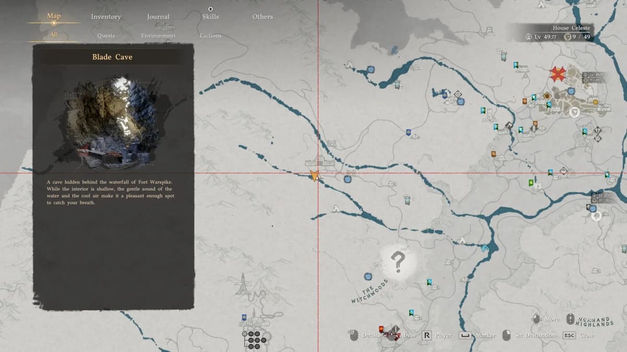627x352 pixels.
Task: Open the Others menu tab
Action: [262, 17]
